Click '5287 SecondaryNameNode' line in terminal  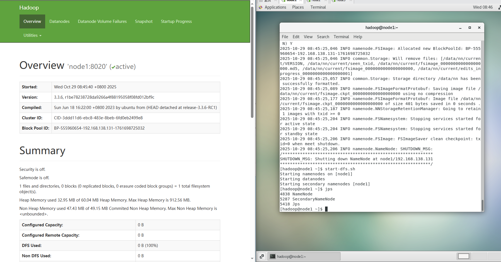tap(308, 199)
